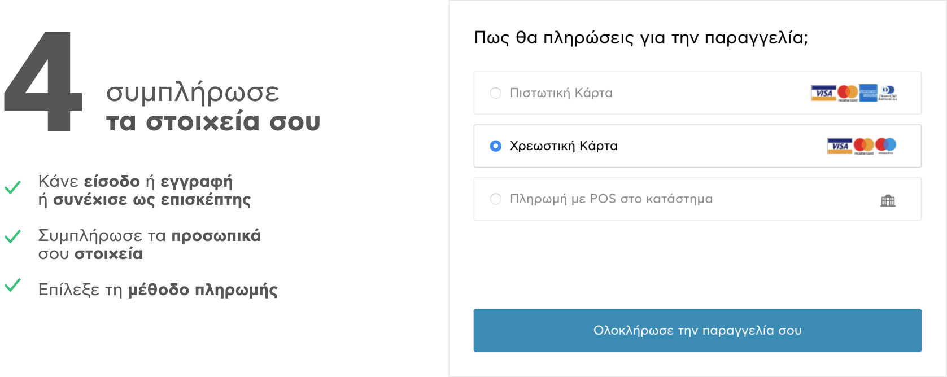Click the Πληρωμή με POS στο κατάστημα label
This screenshot has width=947, height=377.
[x=611, y=199]
